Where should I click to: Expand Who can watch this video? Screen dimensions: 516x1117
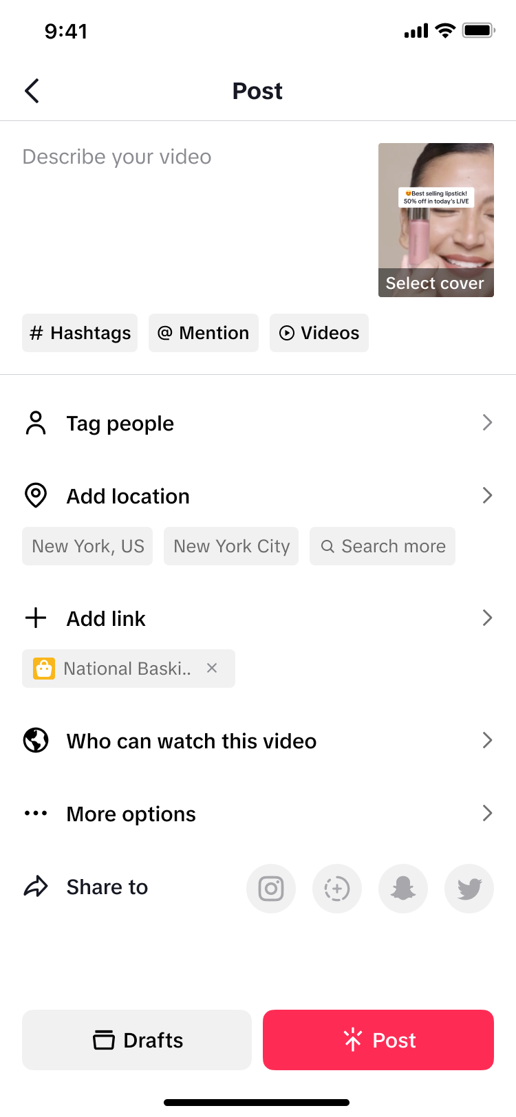pos(487,740)
